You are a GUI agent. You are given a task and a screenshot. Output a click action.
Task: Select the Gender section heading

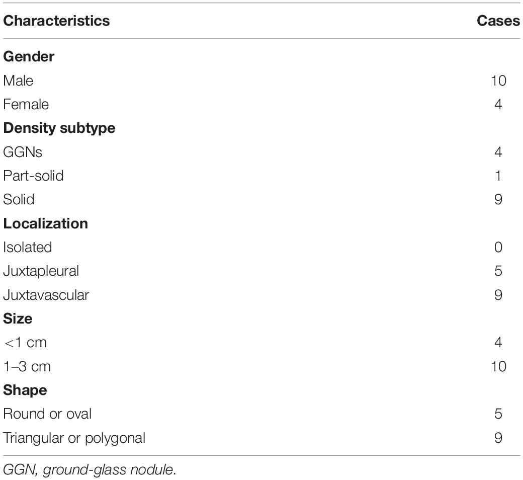[x=29, y=56]
